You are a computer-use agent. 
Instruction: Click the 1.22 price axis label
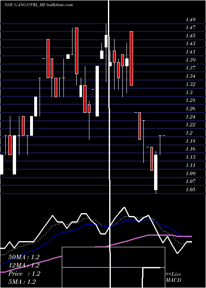190,125
